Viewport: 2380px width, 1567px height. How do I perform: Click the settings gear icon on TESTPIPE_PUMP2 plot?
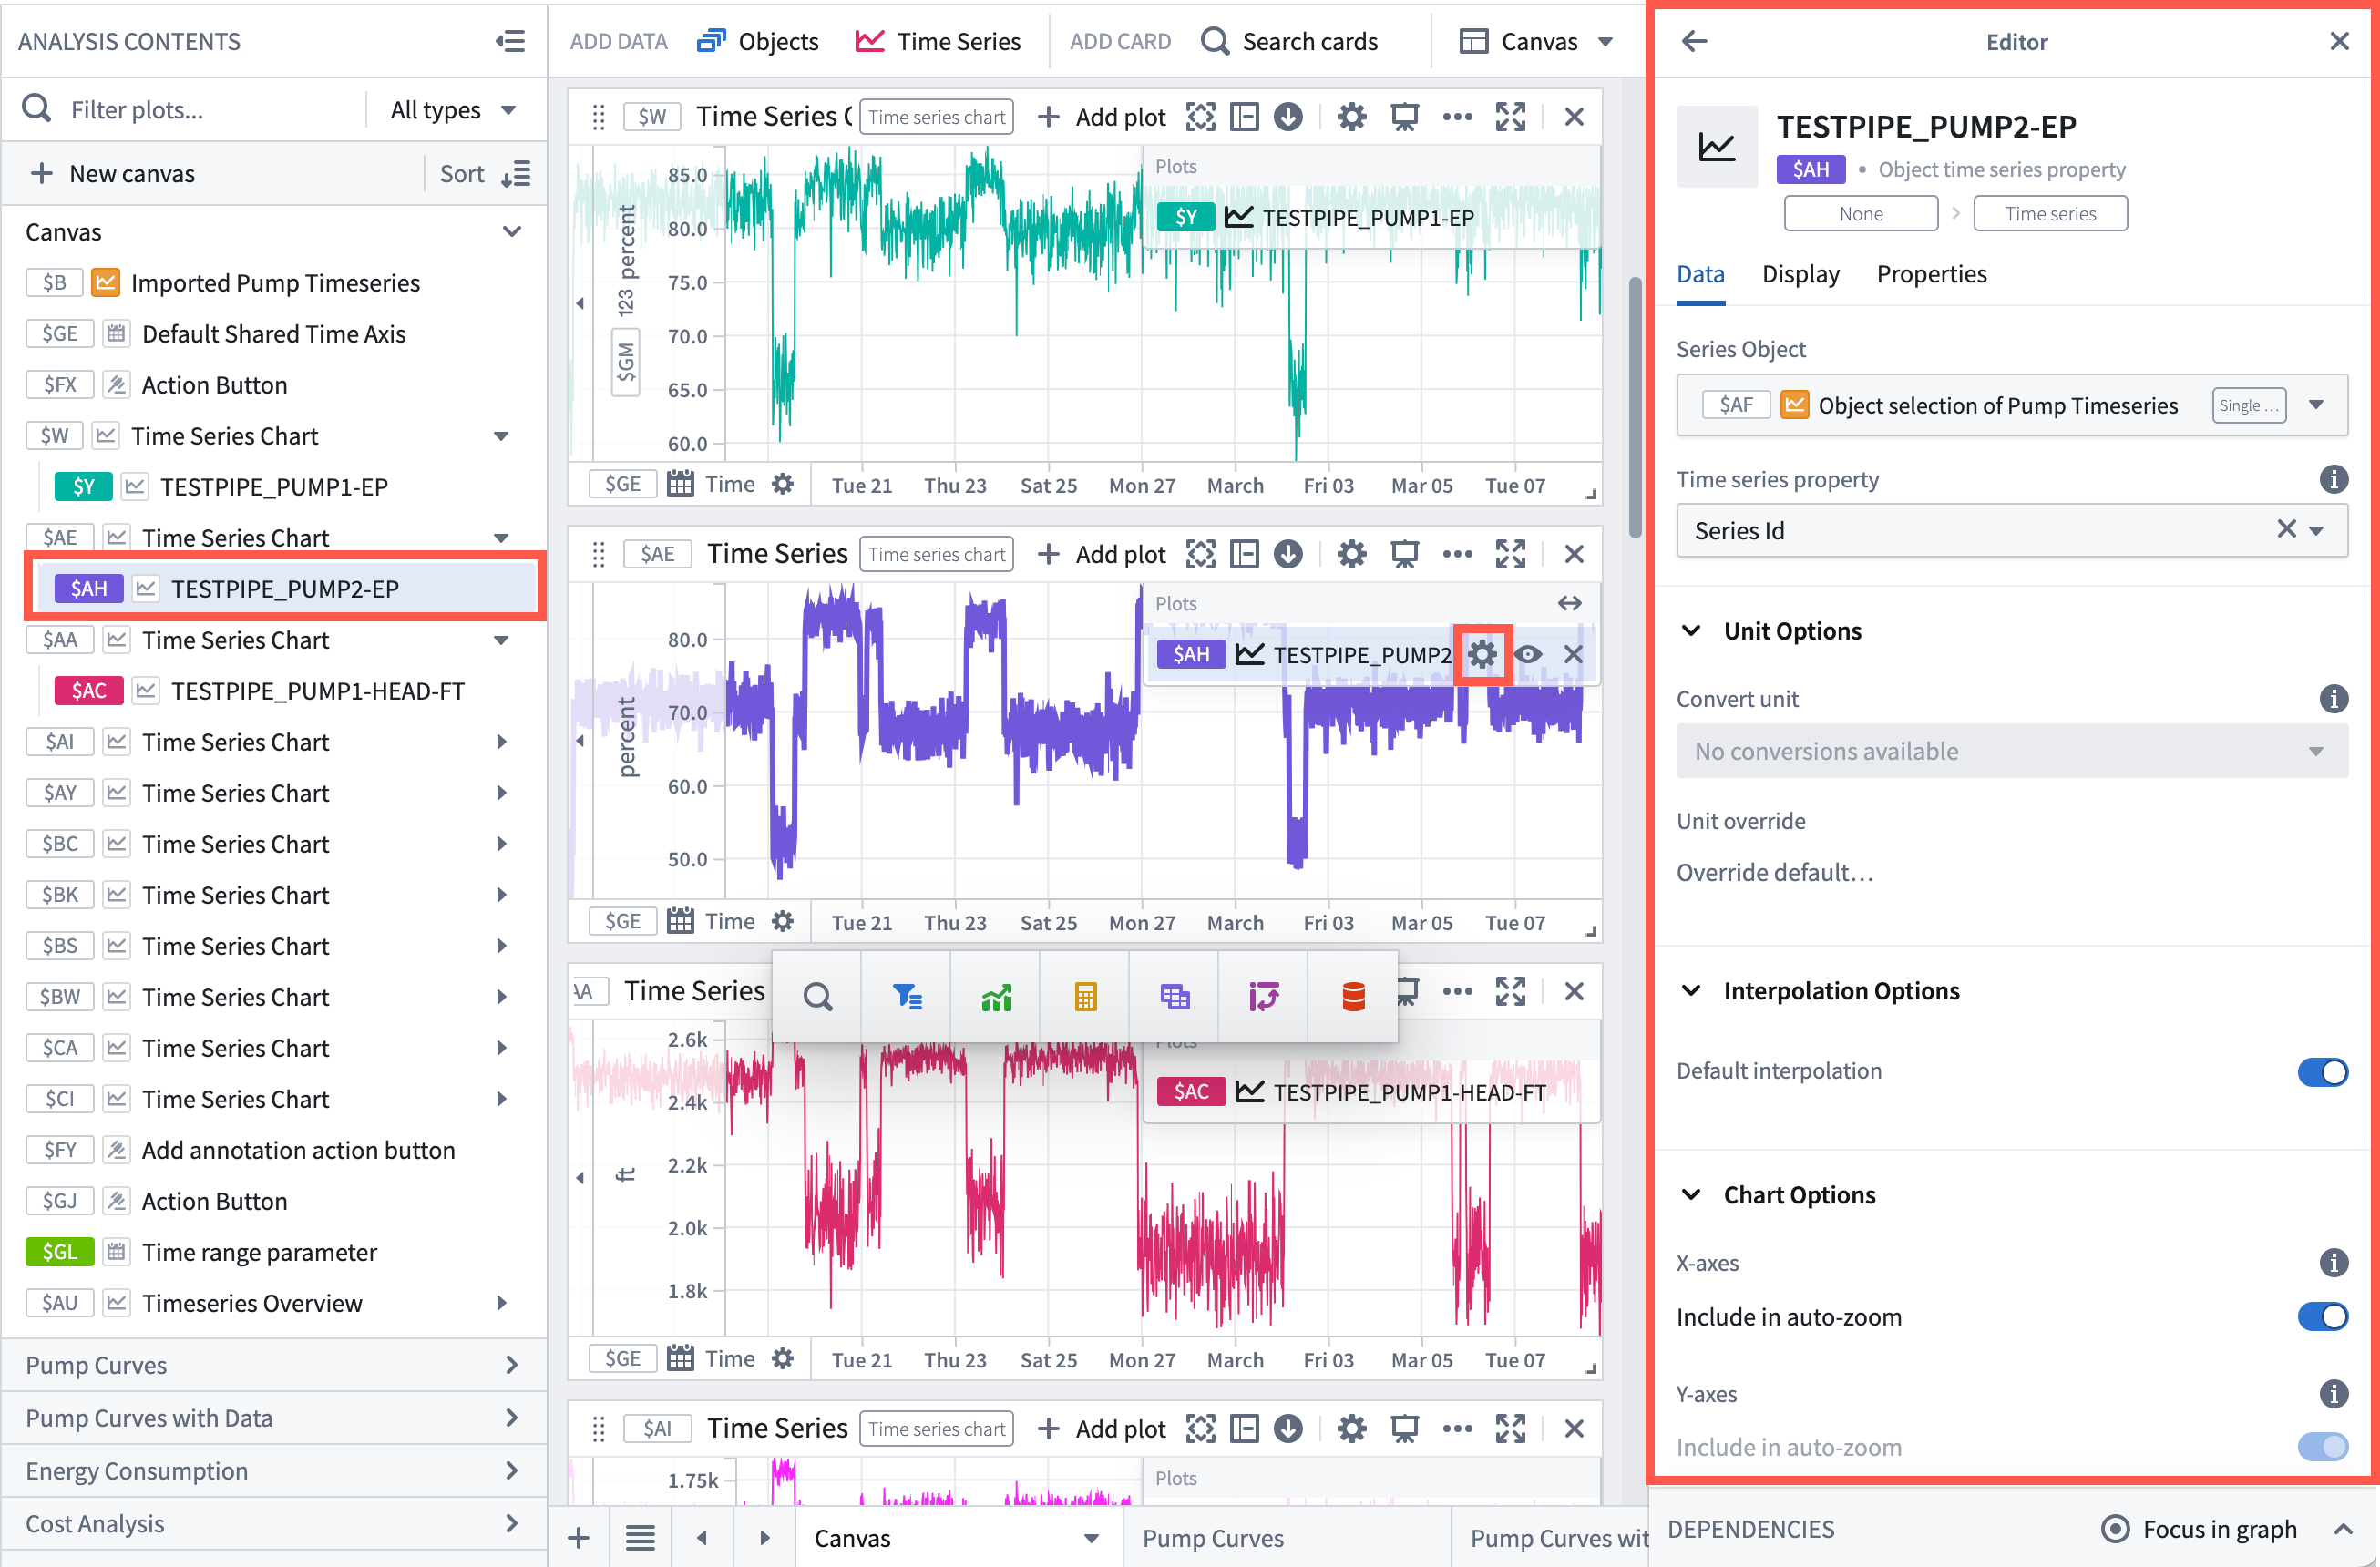[x=1482, y=654]
